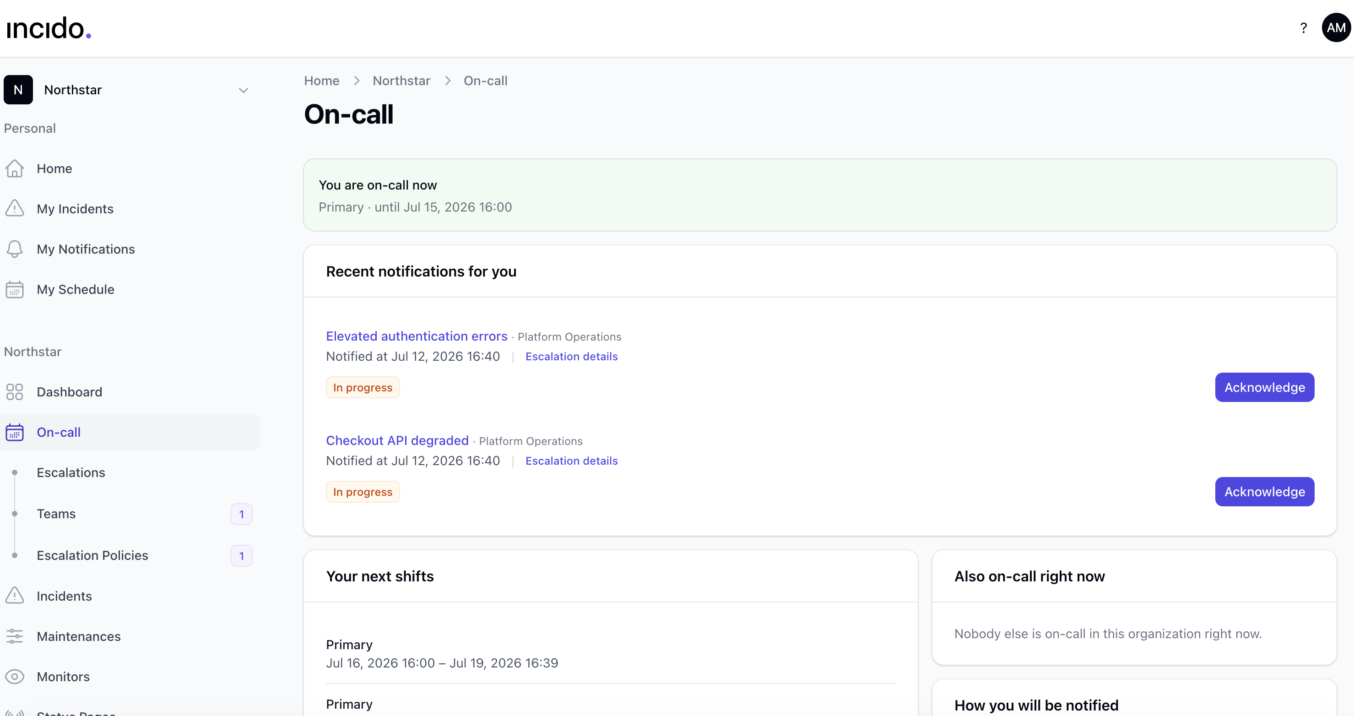Click the On-call breadcrumb

485,81
